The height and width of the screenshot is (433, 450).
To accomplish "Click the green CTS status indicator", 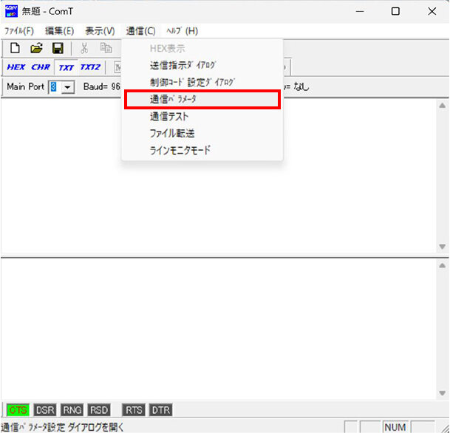I will tap(17, 410).
